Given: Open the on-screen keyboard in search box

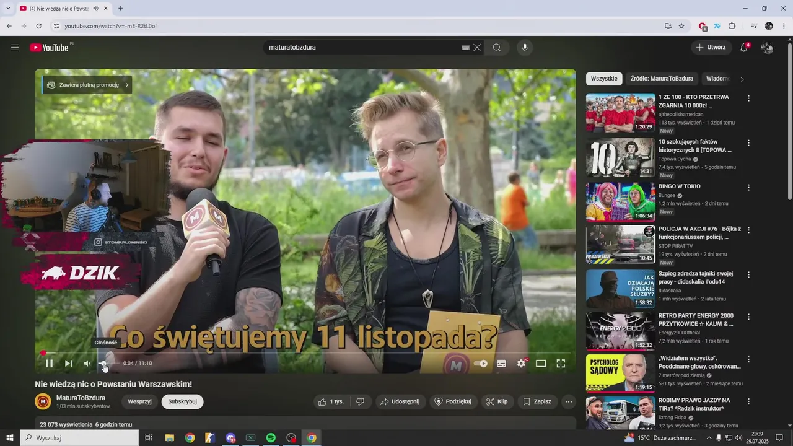Looking at the screenshot, I should click(x=465, y=48).
